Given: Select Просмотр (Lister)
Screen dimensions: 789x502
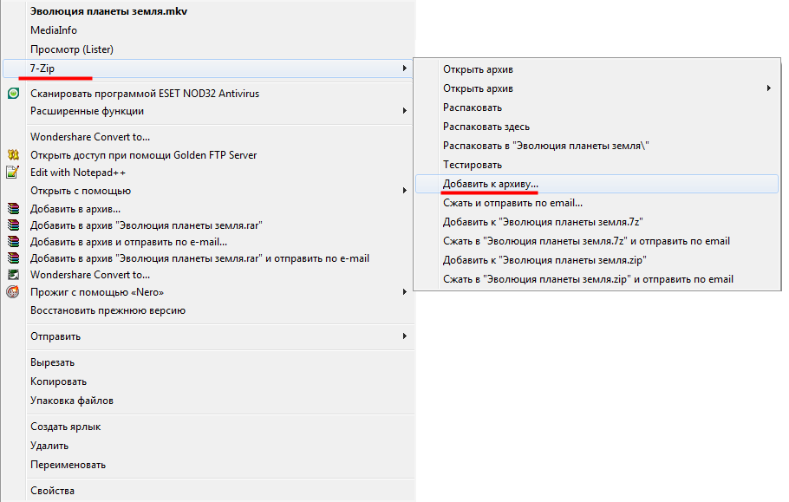Looking at the screenshot, I should [x=72, y=49].
